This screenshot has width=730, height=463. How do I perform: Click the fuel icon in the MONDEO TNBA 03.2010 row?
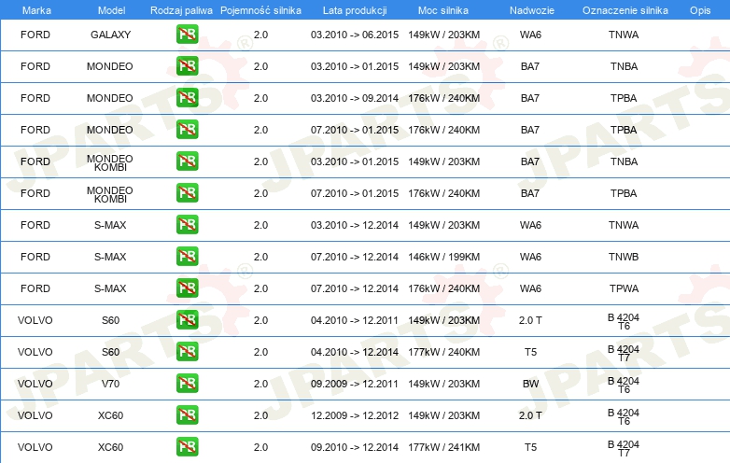(x=187, y=65)
